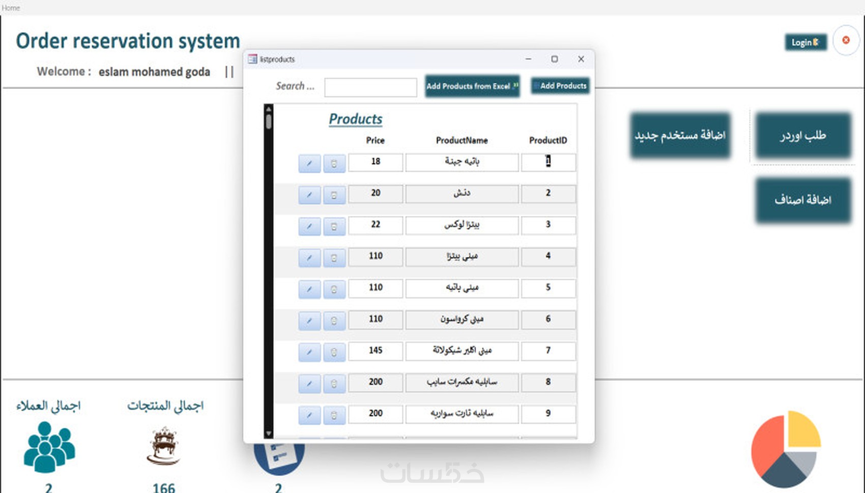Close the listproducts window
The height and width of the screenshot is (493, 865).
(x=581, y=59)
